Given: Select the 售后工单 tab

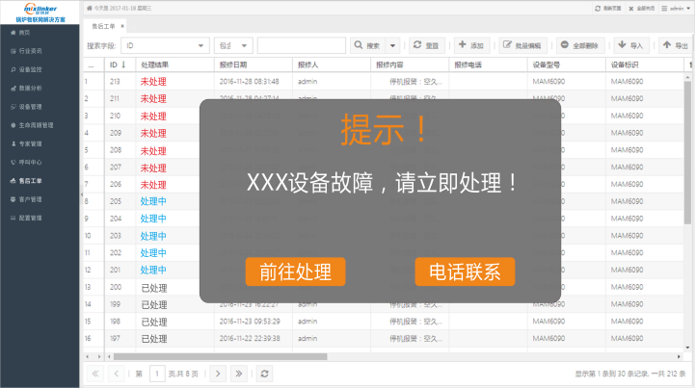Looking at the screenshot, I should pos(103,25).
